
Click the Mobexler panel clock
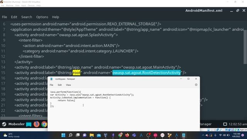tap(238, 124)
